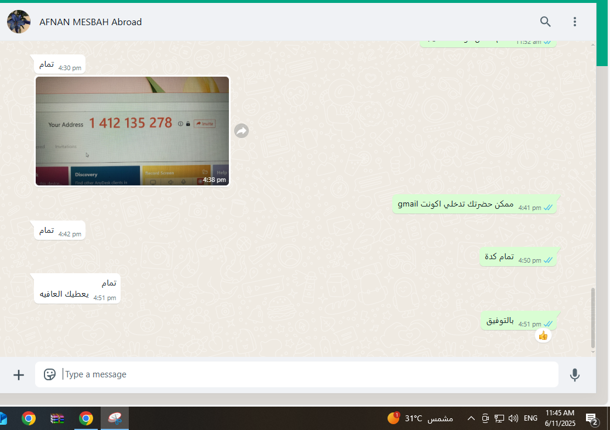Open the emoji and sticker picker
This screenshot has width=610, height=430.
(x=49, y=374)
